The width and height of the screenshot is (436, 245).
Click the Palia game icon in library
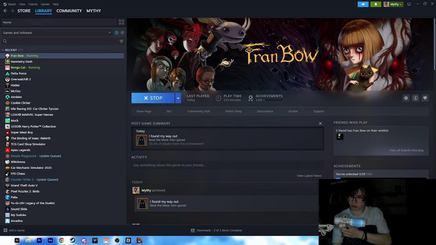(x=7, y=197)
